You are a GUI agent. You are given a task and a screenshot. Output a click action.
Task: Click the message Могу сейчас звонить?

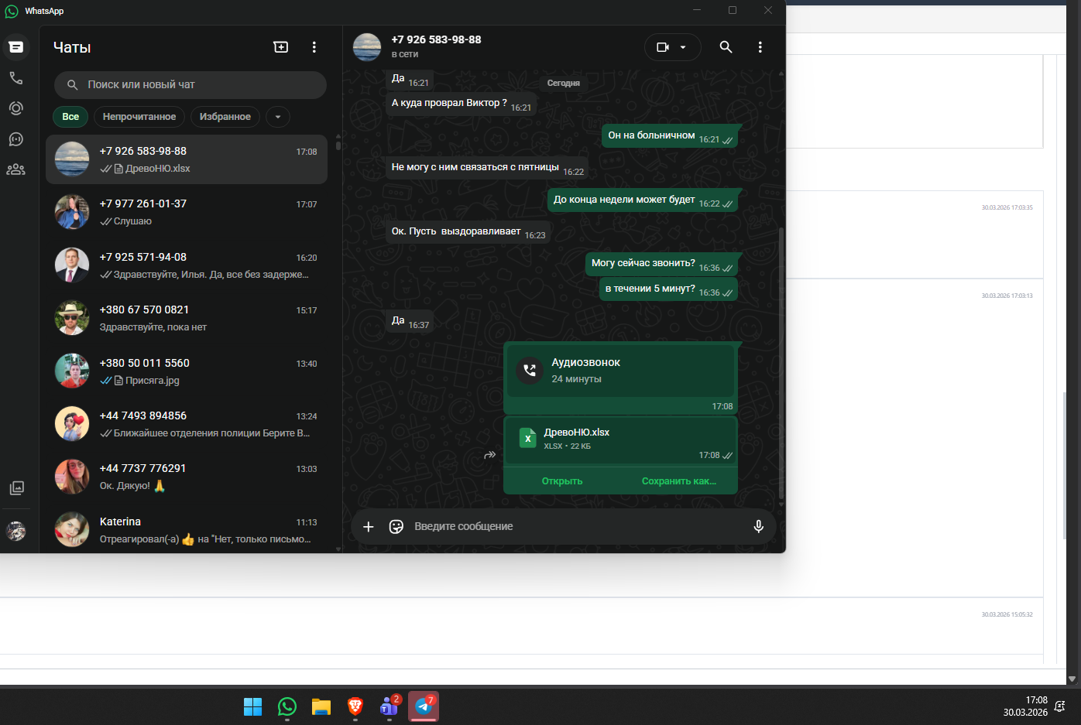click(661, 264)
